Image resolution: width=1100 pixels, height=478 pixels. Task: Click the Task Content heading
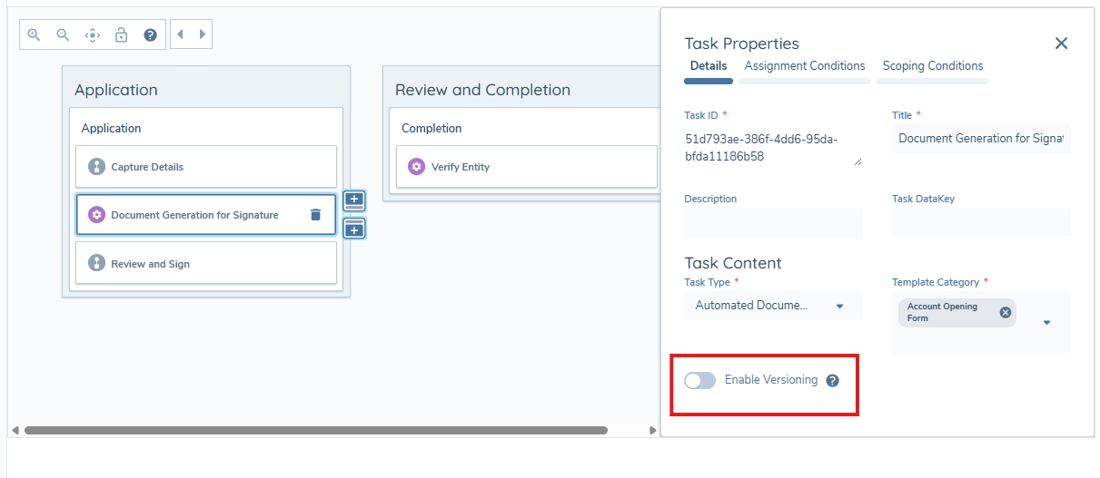coord(733,263)
